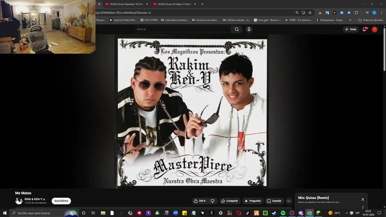Open RKM & KEN-Y channel avatar

(x=19, y=201)
